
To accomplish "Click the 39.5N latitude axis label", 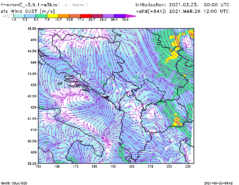I will 32,164.
